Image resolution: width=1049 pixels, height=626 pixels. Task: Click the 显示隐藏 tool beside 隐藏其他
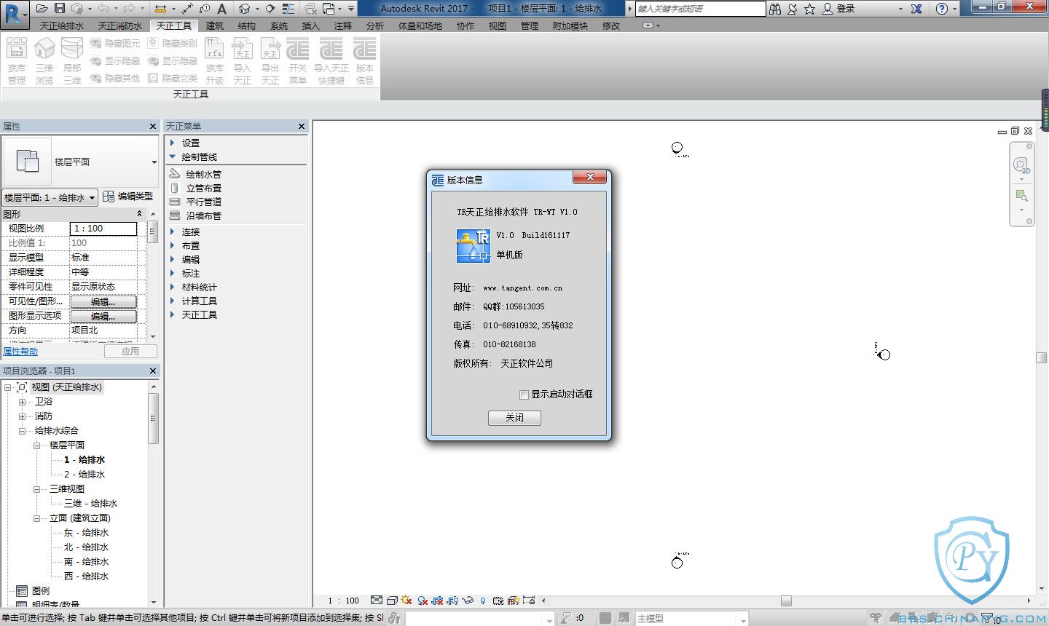[114, 60]
